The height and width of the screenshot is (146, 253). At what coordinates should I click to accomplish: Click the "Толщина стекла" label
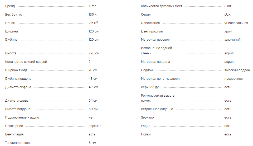pyautogui.click(x=17, y=143)
